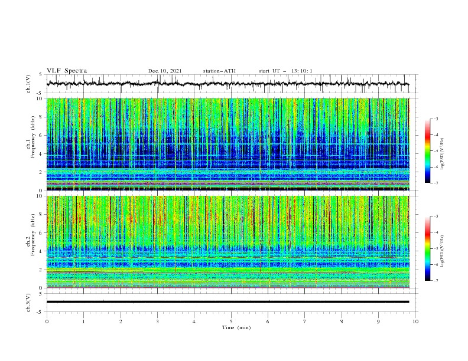
Task: Click the "ch.1(V)" waveform axis label
Action: click(28, 84)
